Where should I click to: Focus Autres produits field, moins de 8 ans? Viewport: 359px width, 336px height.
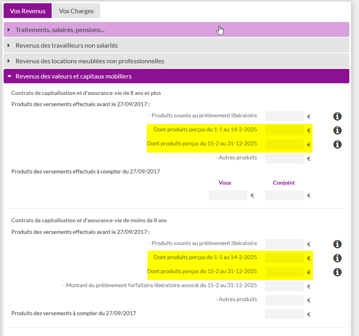(284, 300)
